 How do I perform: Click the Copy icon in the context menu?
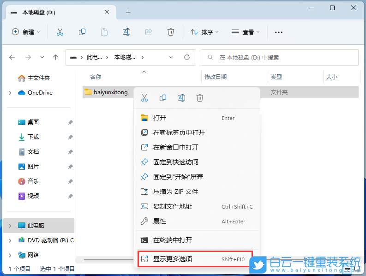(163, 98)
